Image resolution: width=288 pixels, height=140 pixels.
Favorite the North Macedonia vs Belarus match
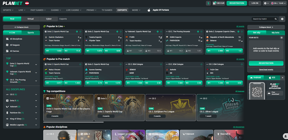(x=242, y=32)
